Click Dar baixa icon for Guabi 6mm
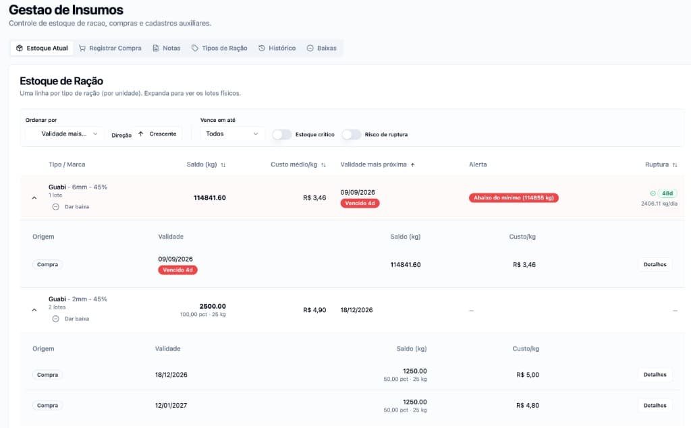Screen dimensions: 691x428 click(x=55, y=206)
